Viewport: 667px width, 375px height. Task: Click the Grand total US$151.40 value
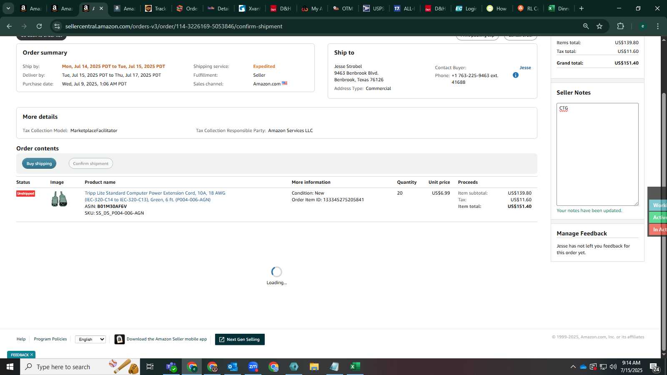(x=626, y=63)
